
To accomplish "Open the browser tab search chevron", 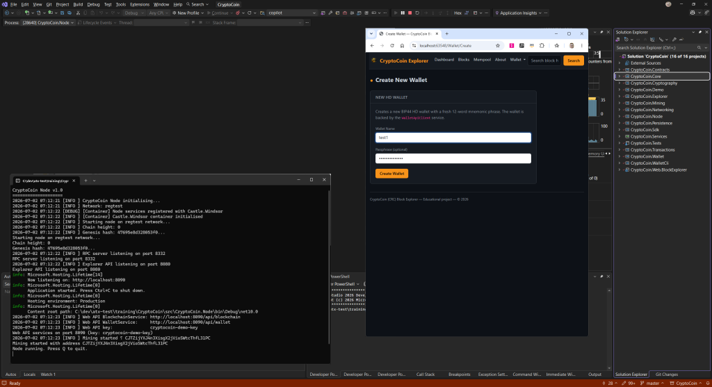I will click(371, 33).
